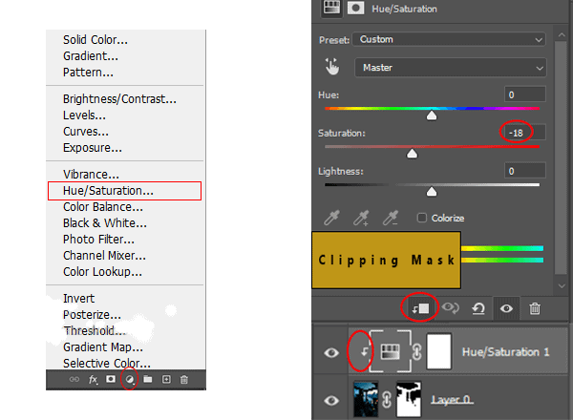Click the Layer 0 name
Screen dimensions: 573x420
pos(452,400)
